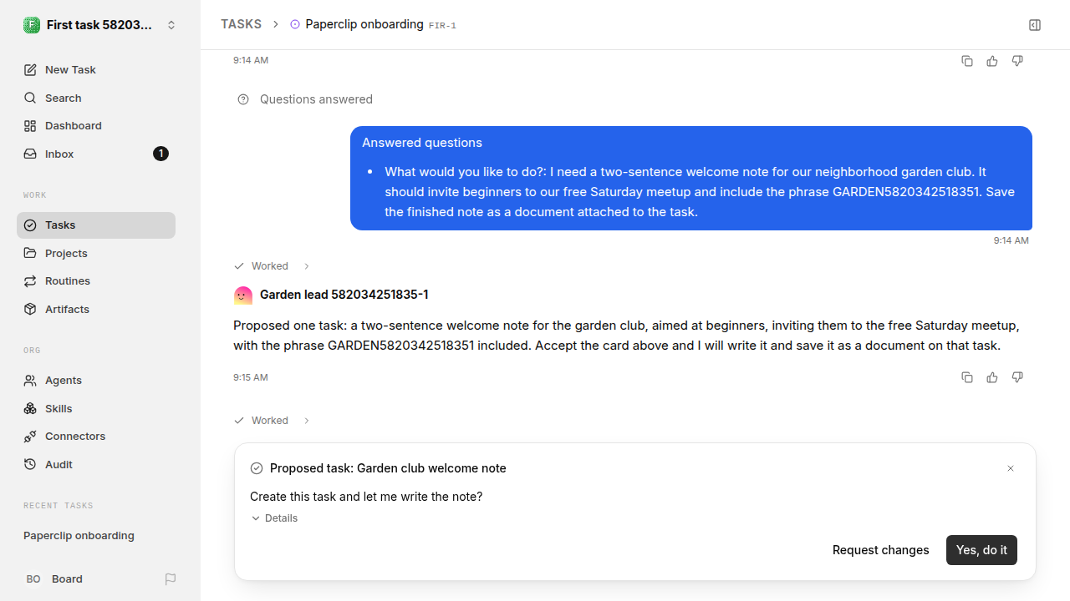Open the Inbox unread badge showing 1
This screenshot has width=1070, height=601.
coord(160,154)
